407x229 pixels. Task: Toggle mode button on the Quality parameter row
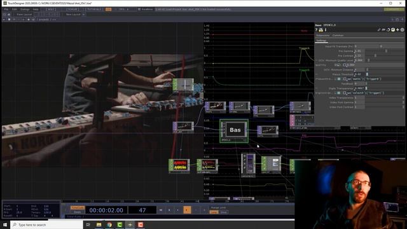coord(337,65)
